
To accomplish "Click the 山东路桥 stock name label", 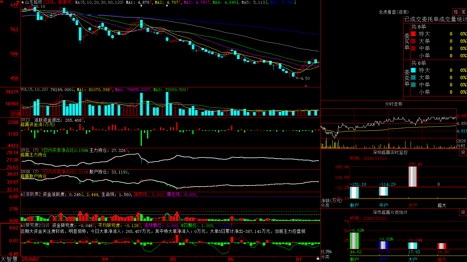I will coord(34,2).
